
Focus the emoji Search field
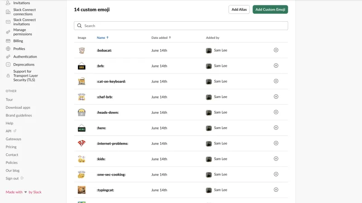181,26
